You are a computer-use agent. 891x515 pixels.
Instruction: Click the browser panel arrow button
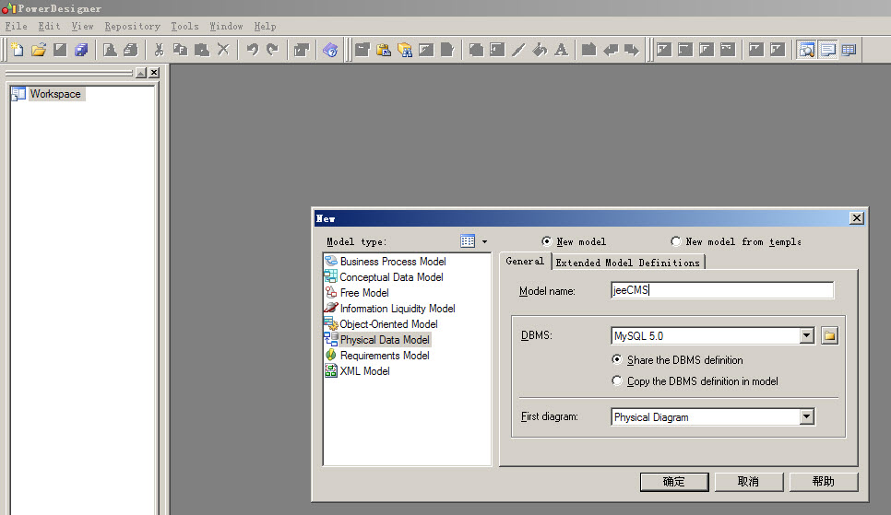[141, 73]
